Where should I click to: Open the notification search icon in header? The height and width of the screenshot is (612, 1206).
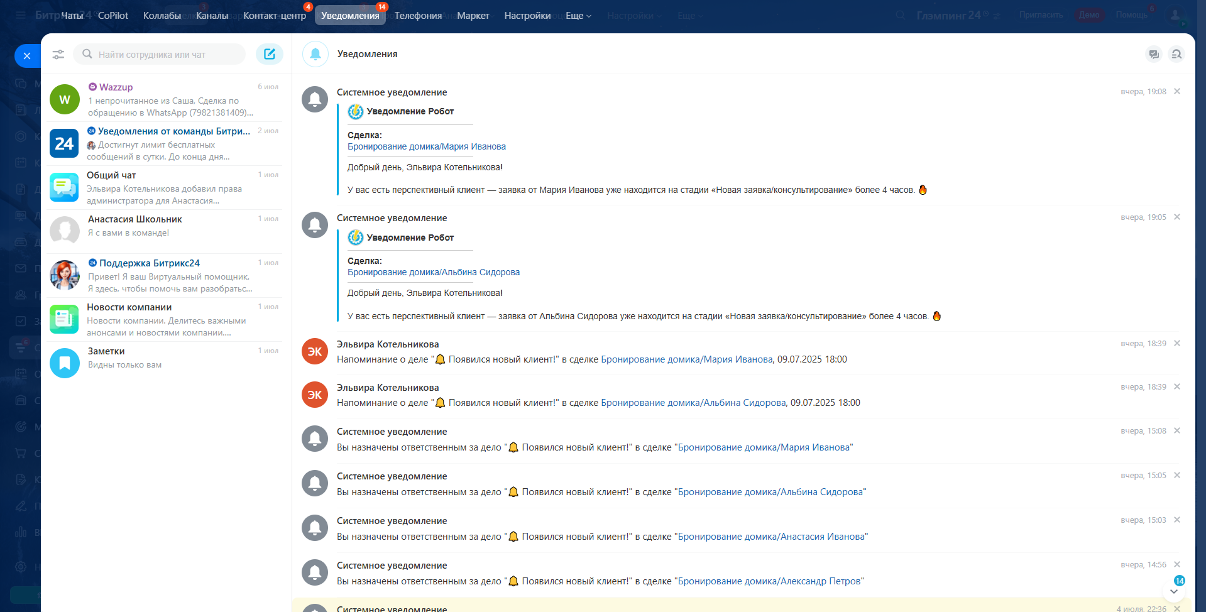point(1176,55)
